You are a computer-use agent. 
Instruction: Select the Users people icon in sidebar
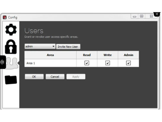pyautogui.click(x=12, y=63)
